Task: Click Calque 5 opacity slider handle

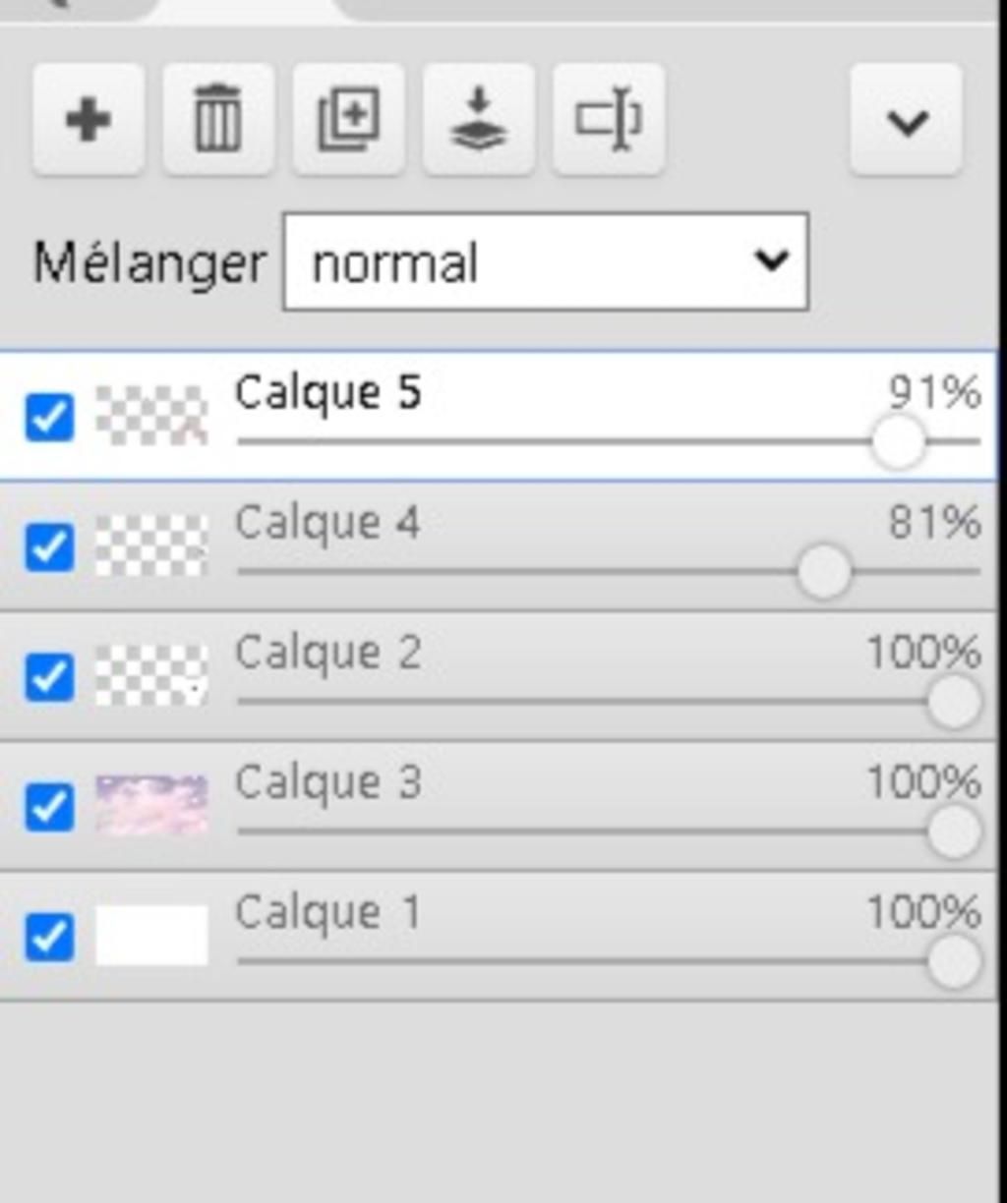Action: [x=898, y=442]
